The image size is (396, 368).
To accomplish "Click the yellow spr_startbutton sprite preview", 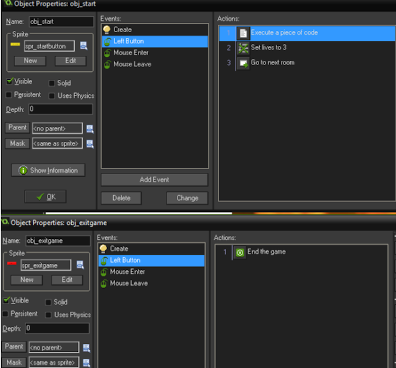I will pyautogui.click(x=15, y=44).
